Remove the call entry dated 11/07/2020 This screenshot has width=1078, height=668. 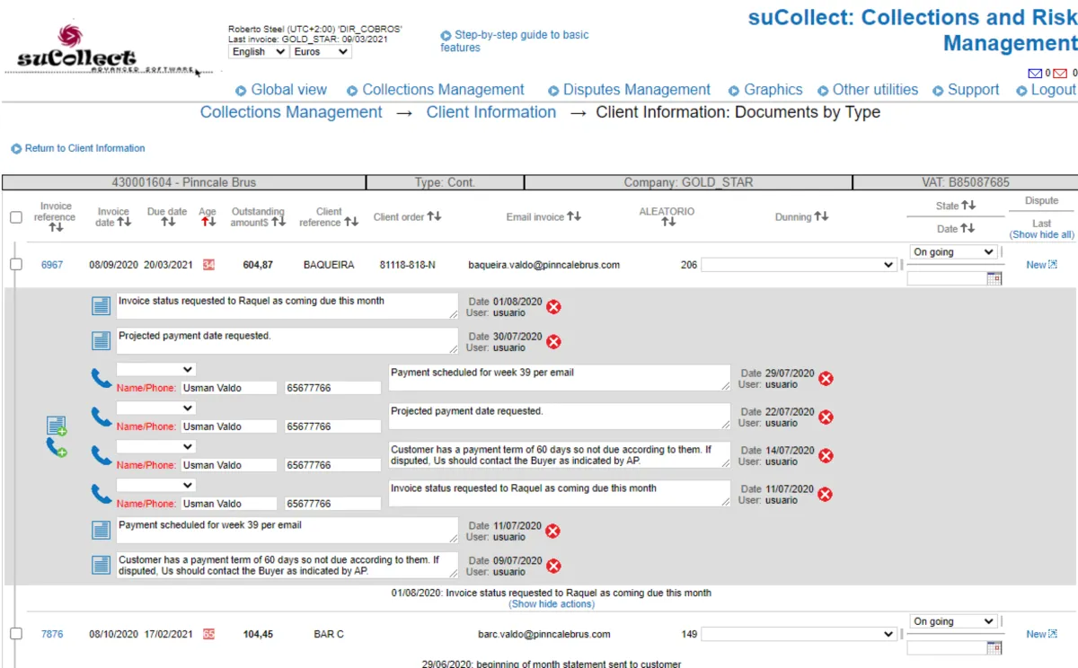826,495
